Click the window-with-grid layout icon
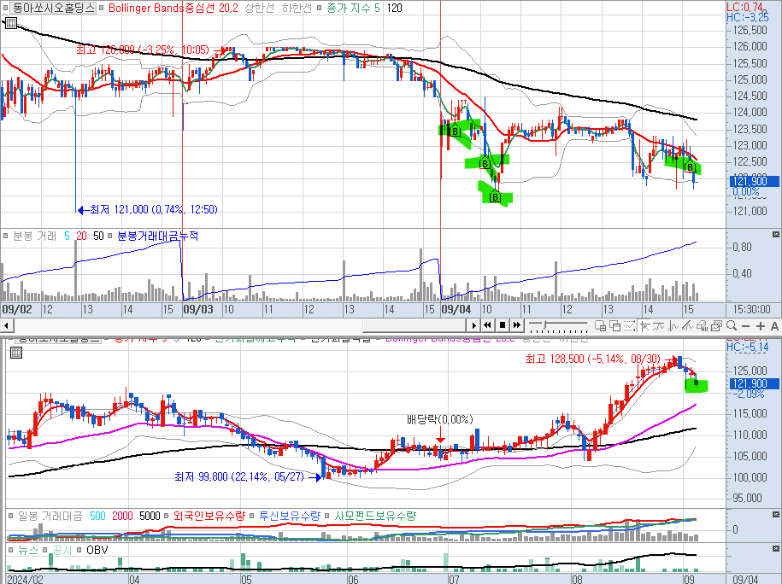 tap(601, 326)
